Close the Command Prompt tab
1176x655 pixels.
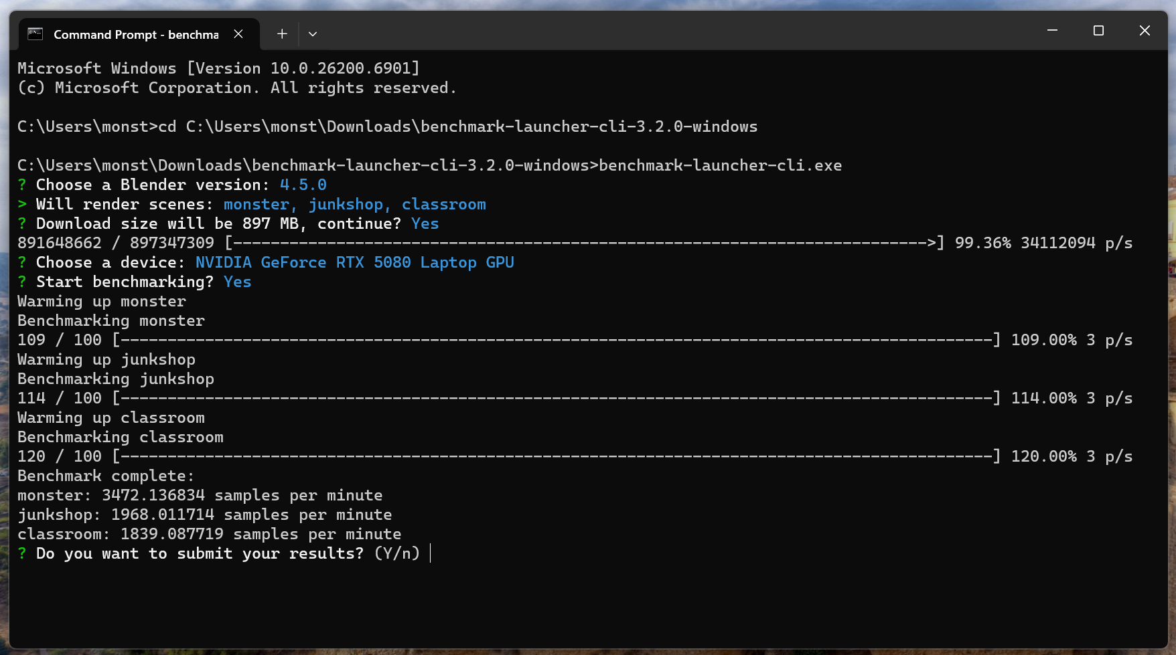click(238, 34)
